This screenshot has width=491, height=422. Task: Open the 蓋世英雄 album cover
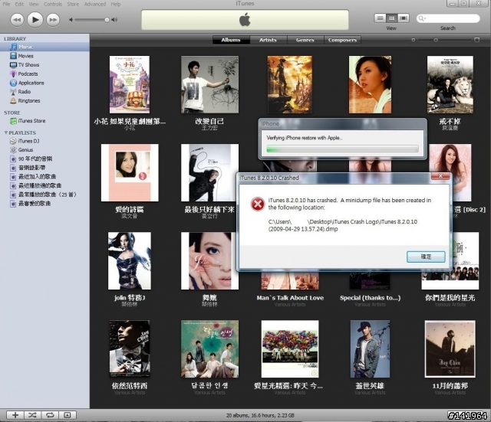coord(370,348)
